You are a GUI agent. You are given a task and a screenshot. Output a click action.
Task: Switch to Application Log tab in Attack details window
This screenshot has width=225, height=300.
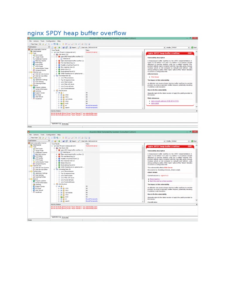click(x=56, y=217)
